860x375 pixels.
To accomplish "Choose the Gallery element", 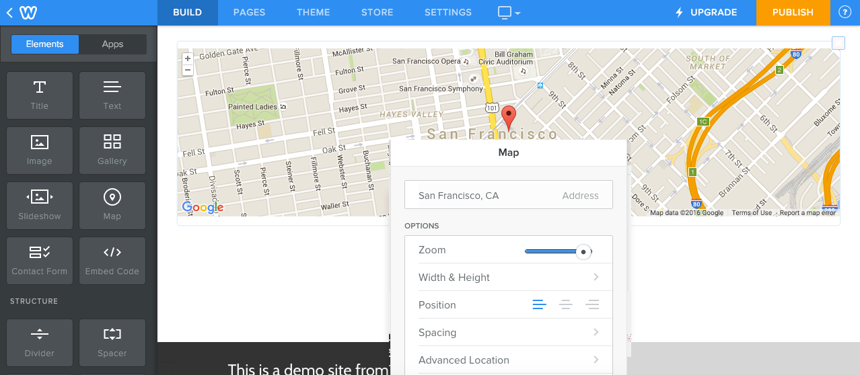I will [112, 150].
